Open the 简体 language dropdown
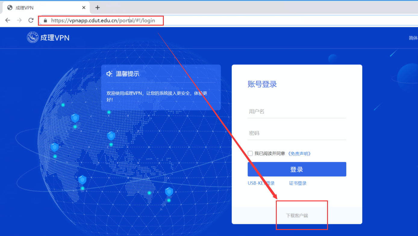The image size is (418, 236). pos(413,38)
